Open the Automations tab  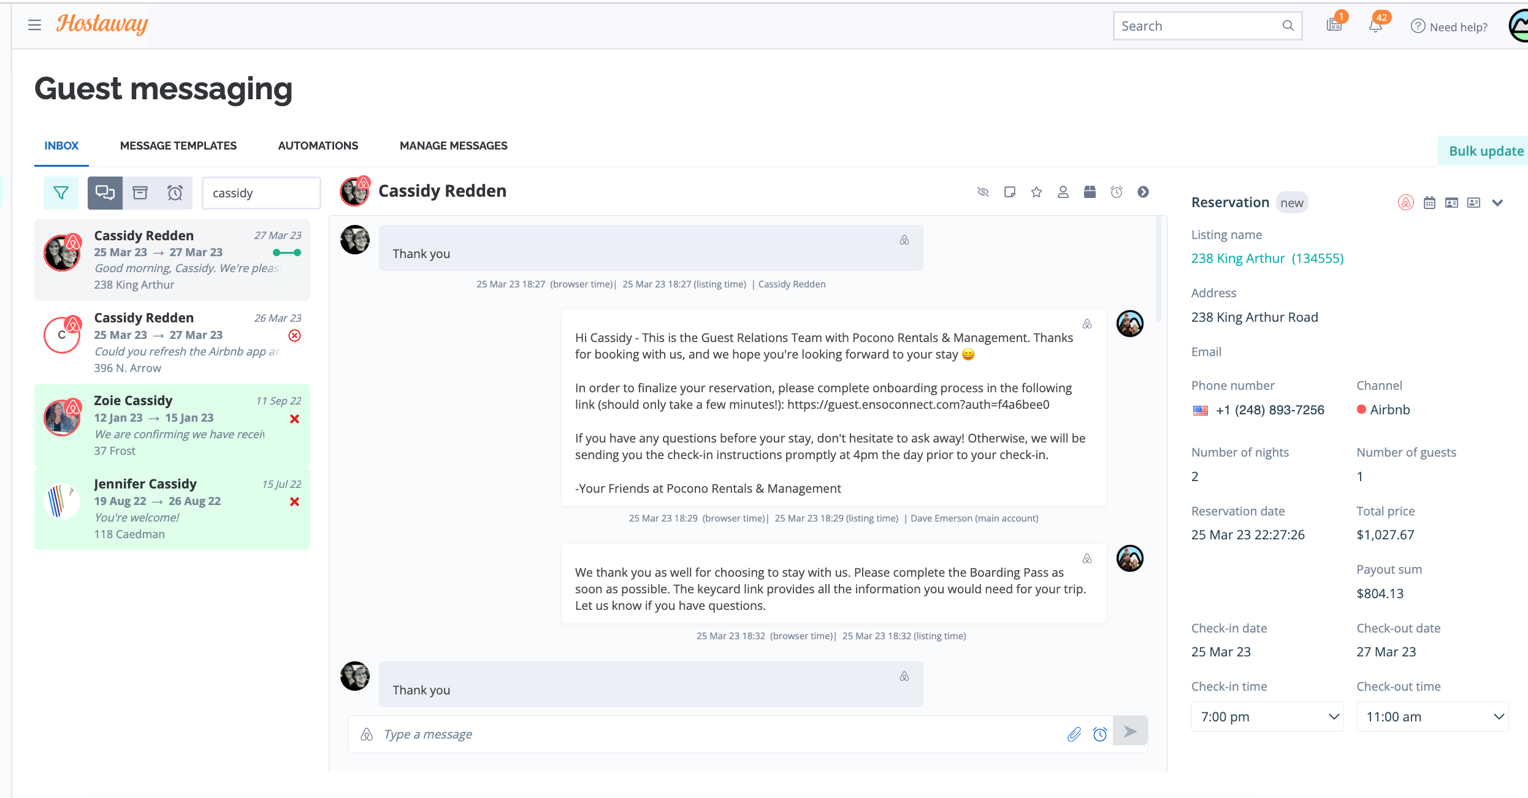(x=318, y=146)
